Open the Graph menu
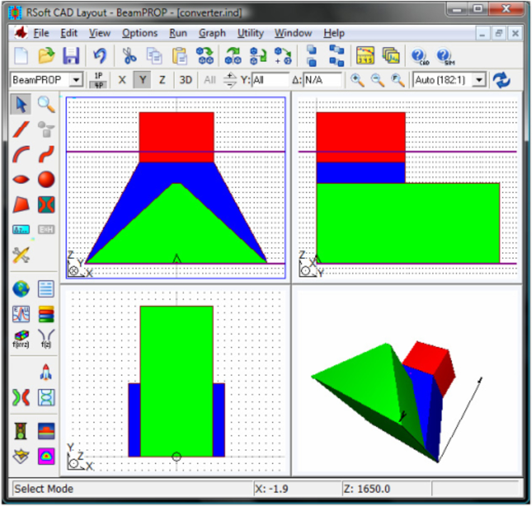The height and width of the screenshot is (506, 532). (x=212, y=33)
